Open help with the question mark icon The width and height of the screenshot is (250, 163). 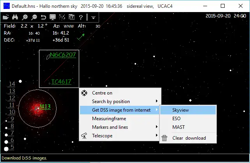81,17
